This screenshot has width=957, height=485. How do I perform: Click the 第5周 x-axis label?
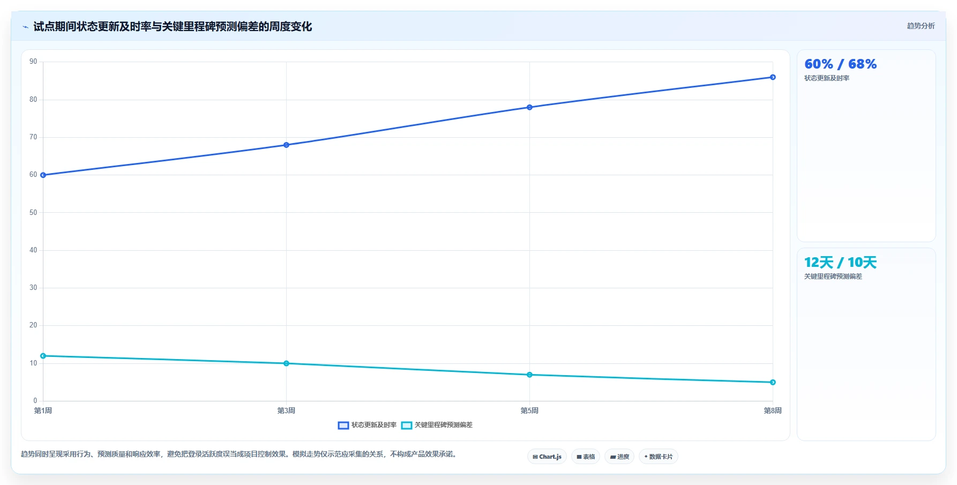529,411
